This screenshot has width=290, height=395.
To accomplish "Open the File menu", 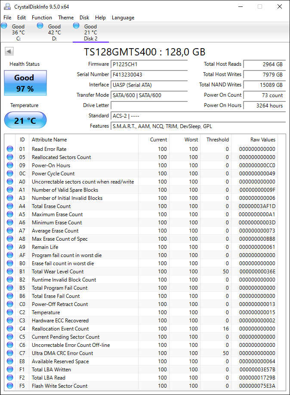I will point(7,17).
